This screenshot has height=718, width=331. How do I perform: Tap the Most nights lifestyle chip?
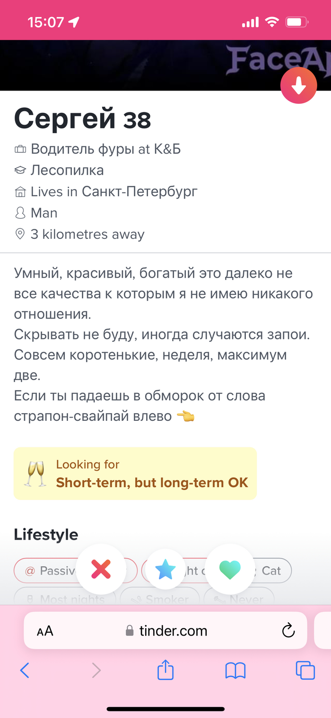(x=65, y=599)
